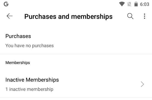
Task: Expand Inactive Memberships via right chevron
Action: [x=142, y=84]
